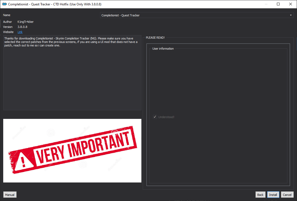Minimize the installer window
Image resolution: width=297 pixels, height=201 pixels.
pyautogui.click(x=266, y=4)
